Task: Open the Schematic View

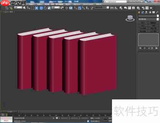Action: pyautogui.click(x=133, y=8)
